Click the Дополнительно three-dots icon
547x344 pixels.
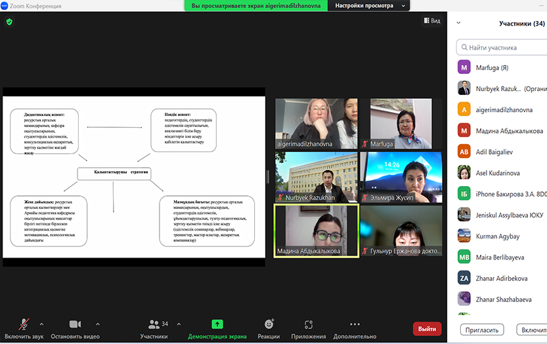click(355, 324)
